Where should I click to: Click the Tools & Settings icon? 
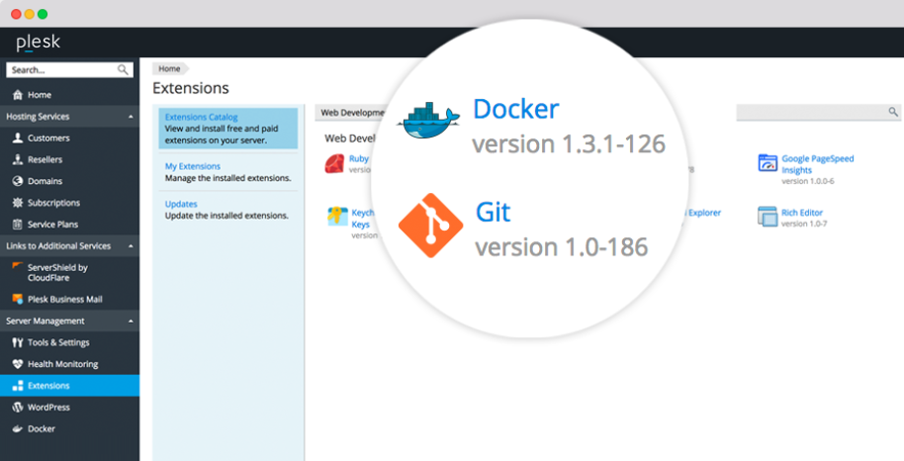pyautogui.click(x=18, y=342)
